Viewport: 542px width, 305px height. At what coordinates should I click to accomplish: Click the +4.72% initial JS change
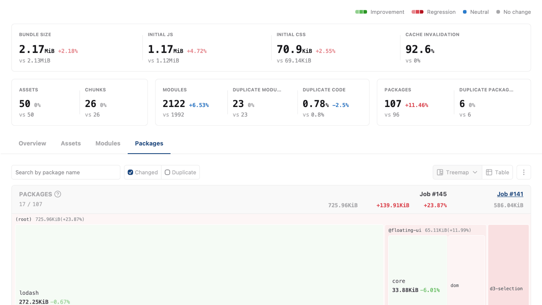(197, 51)
